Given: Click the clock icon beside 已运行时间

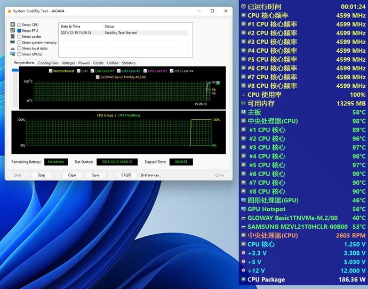Looking at the screenshot, I should pyautogui.click(x=243, y=6).
